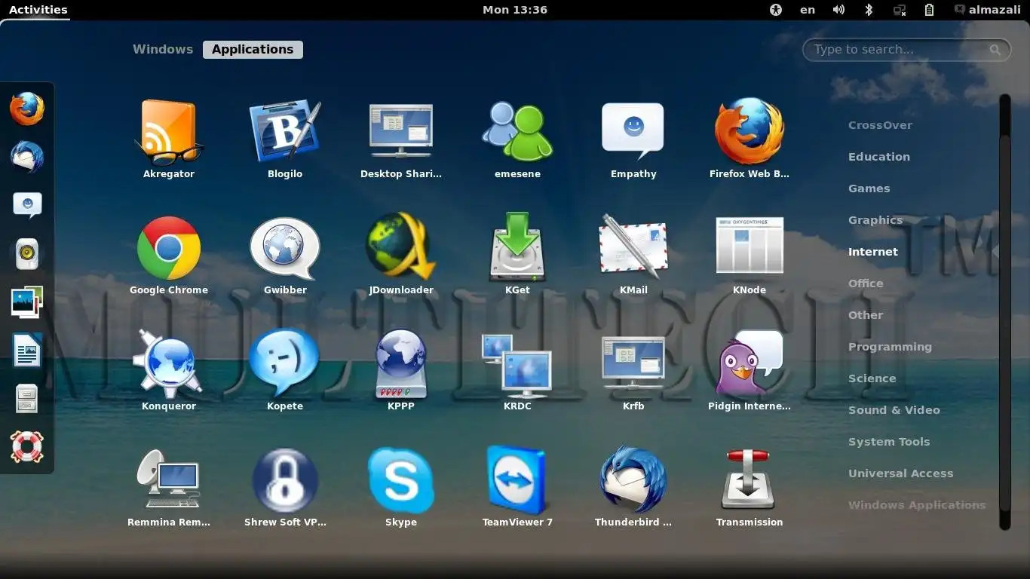Viewport: 1030px width, 579px height.
Task: Click the Firefox icon in the dash
Action: click(27, 109)
